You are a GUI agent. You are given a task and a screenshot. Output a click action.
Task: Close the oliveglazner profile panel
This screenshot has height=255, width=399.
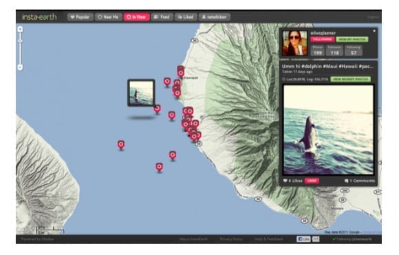pyautogui.click(x=374, y=31)
